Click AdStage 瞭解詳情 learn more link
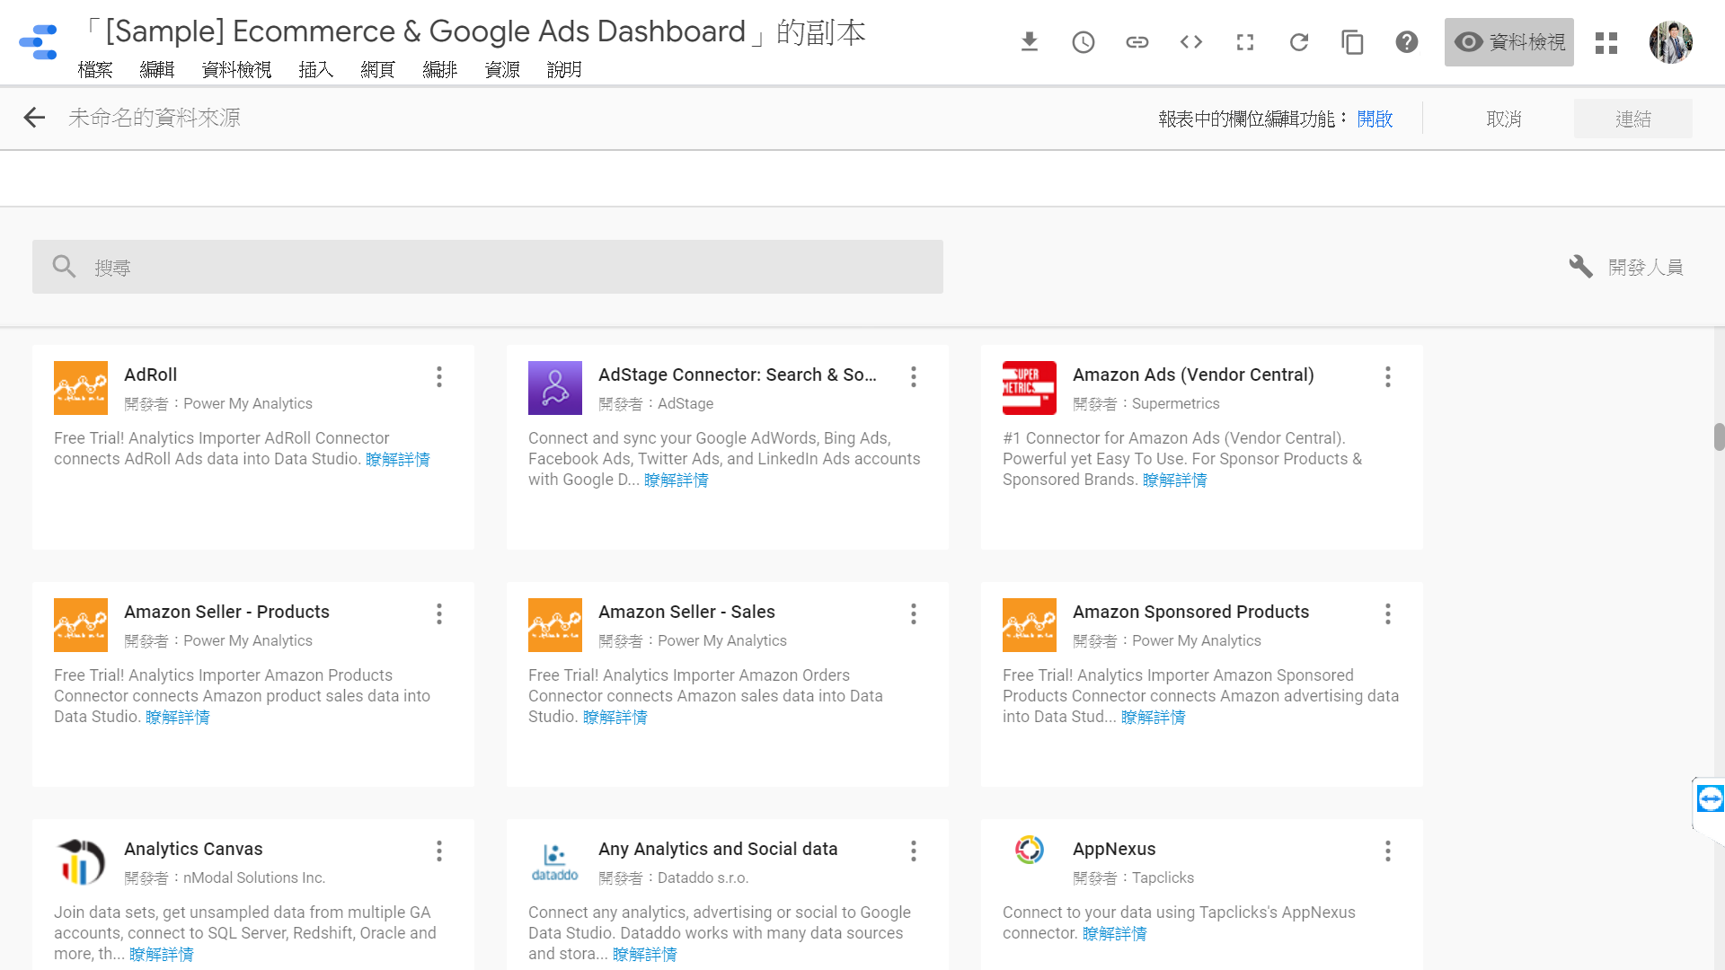 677,480
